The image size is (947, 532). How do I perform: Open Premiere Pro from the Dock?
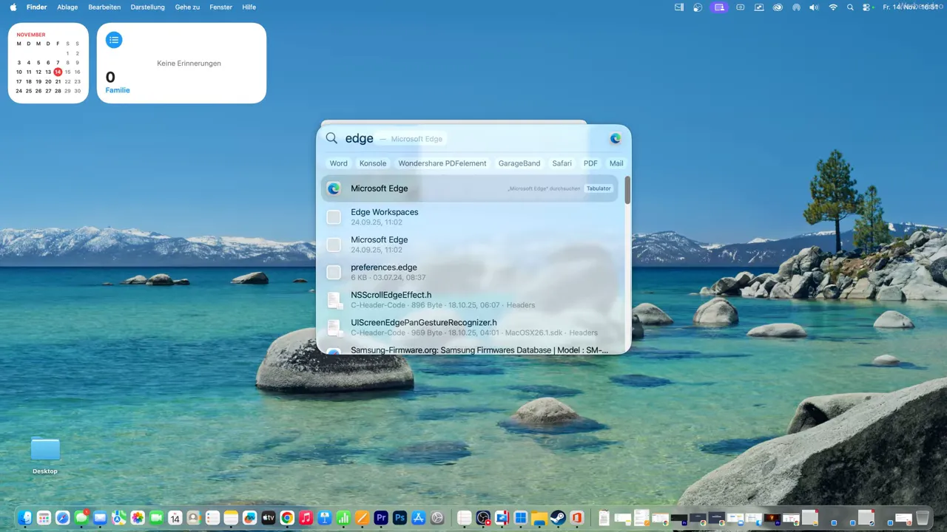point(380,517)
